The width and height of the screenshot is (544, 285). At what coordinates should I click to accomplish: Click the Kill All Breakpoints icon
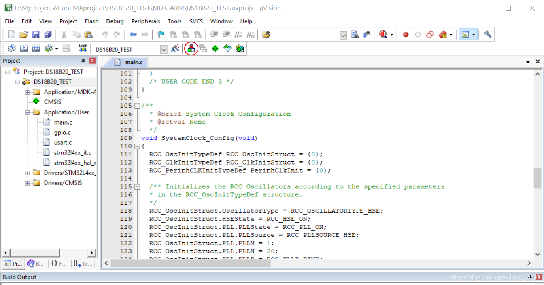click(x=442, y=34)
